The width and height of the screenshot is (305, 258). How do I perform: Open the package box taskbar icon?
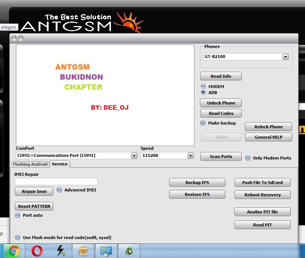(83, 251)
